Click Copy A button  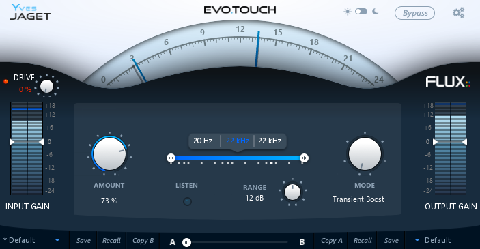(x=332, y=241)
